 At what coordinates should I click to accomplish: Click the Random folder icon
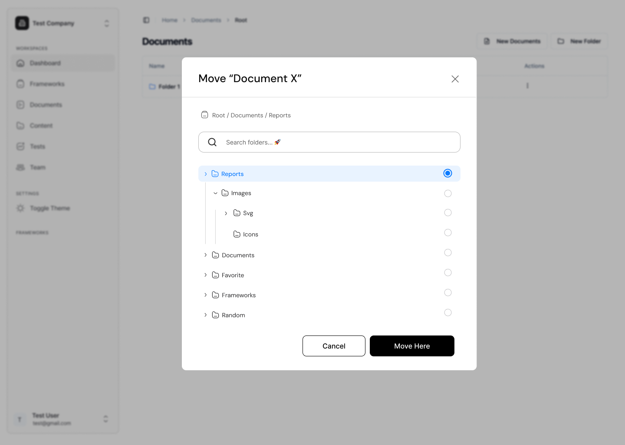tap(215, 315)
